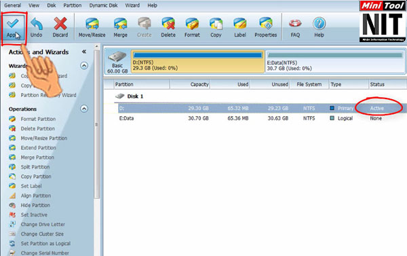Sort by the File System column header
Screen dimensions: 407x256
[309, 84]
